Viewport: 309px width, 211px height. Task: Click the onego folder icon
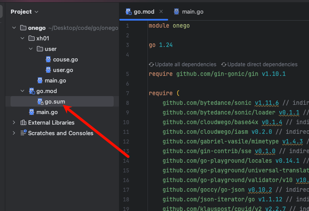[x=23, y=28]
